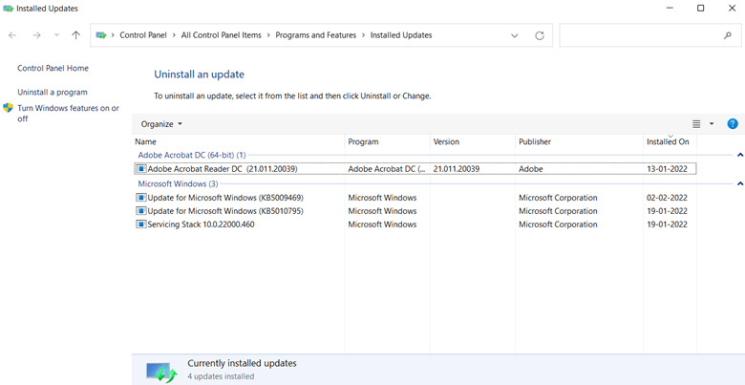
Task: Click the search magnifier icon
Action: 727,35
